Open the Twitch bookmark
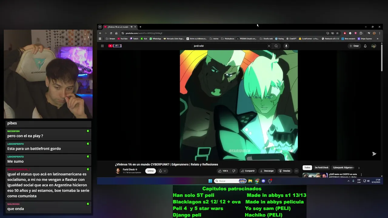 tap(134, 39)
